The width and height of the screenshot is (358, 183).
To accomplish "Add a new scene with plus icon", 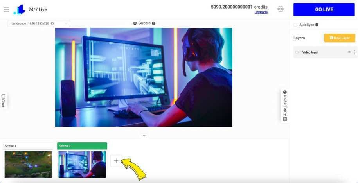I will pyautogui.click(x=116, y=161).
